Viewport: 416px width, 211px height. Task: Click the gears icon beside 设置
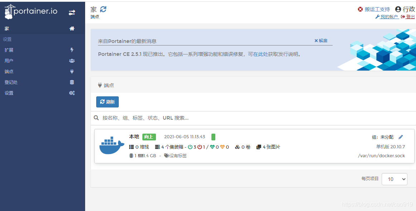click(x=72, y=93)
